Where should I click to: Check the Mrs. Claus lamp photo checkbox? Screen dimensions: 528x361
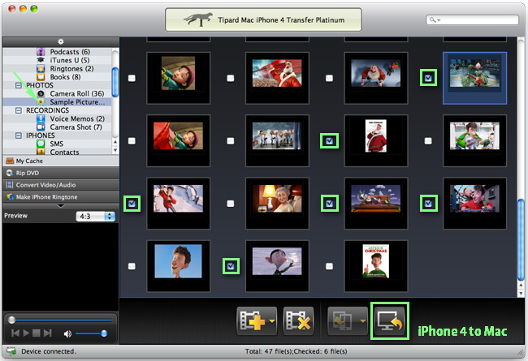coord(231,203)
